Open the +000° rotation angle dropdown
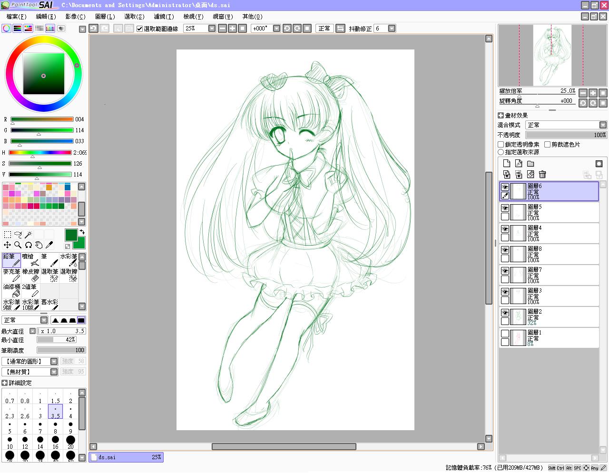The image size is (609, 473). [277, 29]
